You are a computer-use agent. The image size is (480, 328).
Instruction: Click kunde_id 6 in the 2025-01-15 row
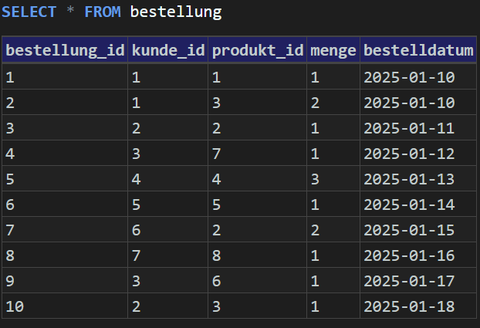click(167, 230)
